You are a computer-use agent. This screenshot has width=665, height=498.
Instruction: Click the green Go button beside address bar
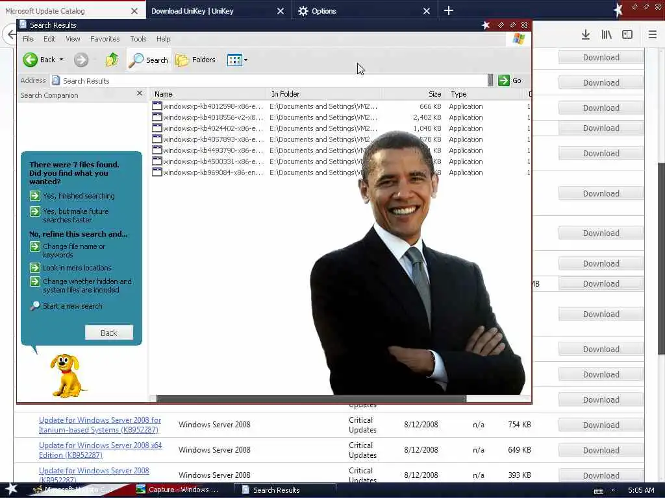coord(510,80)
